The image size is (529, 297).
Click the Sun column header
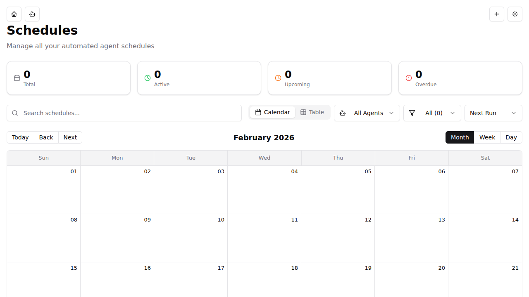[44, 158]
